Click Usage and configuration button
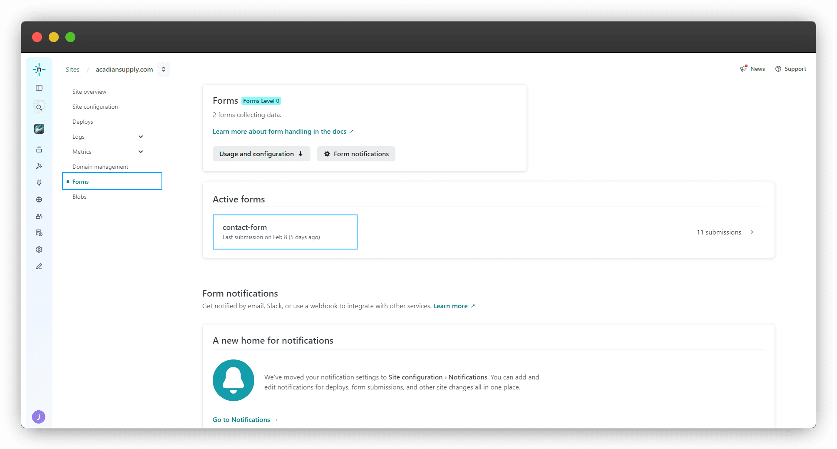 pos(261,154)
